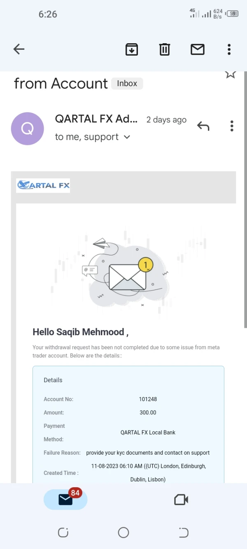Delete the email with trash icon
Screen dimensions: 247x549
[165, 49]
